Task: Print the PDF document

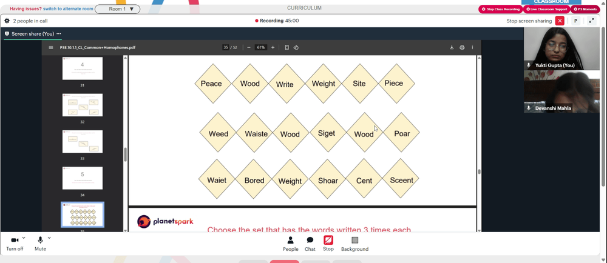Action: tap(462, 47)
